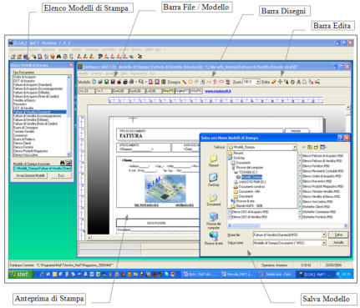Click the help question mark in save dialog title

[x=340, y=138]
